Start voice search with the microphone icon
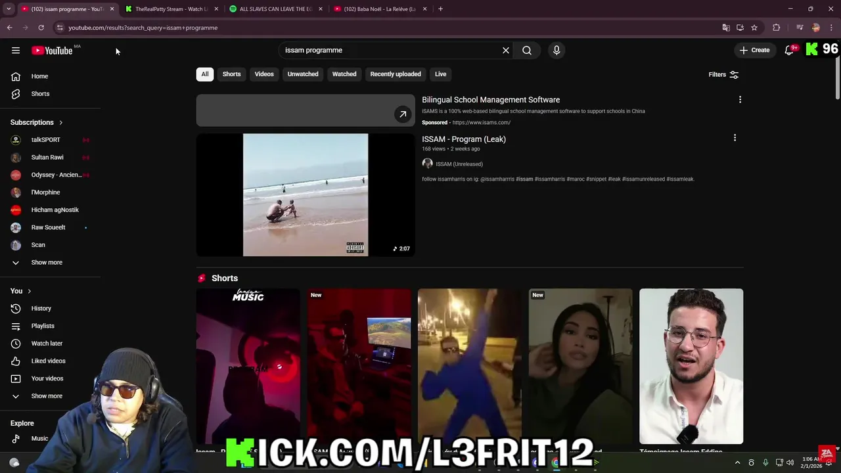This screenshot has height=473, width=841. pos(557,50)
